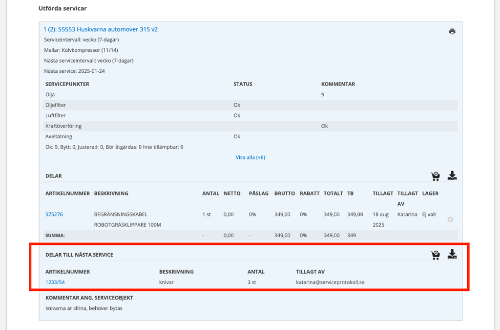The height and width of the screenshot is (330, 500).
Task: Click the knivar description cell
Action: [x=167, y=282]
